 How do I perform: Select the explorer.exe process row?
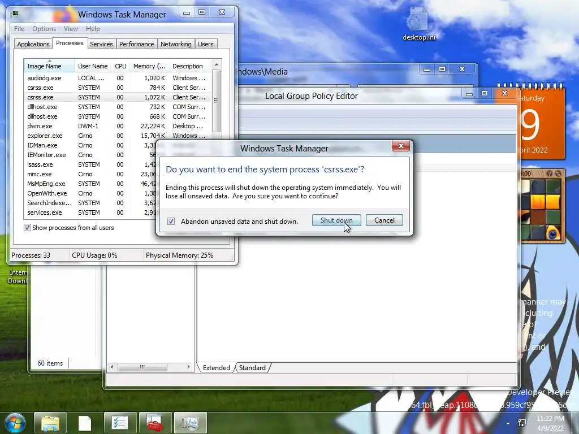118,136
